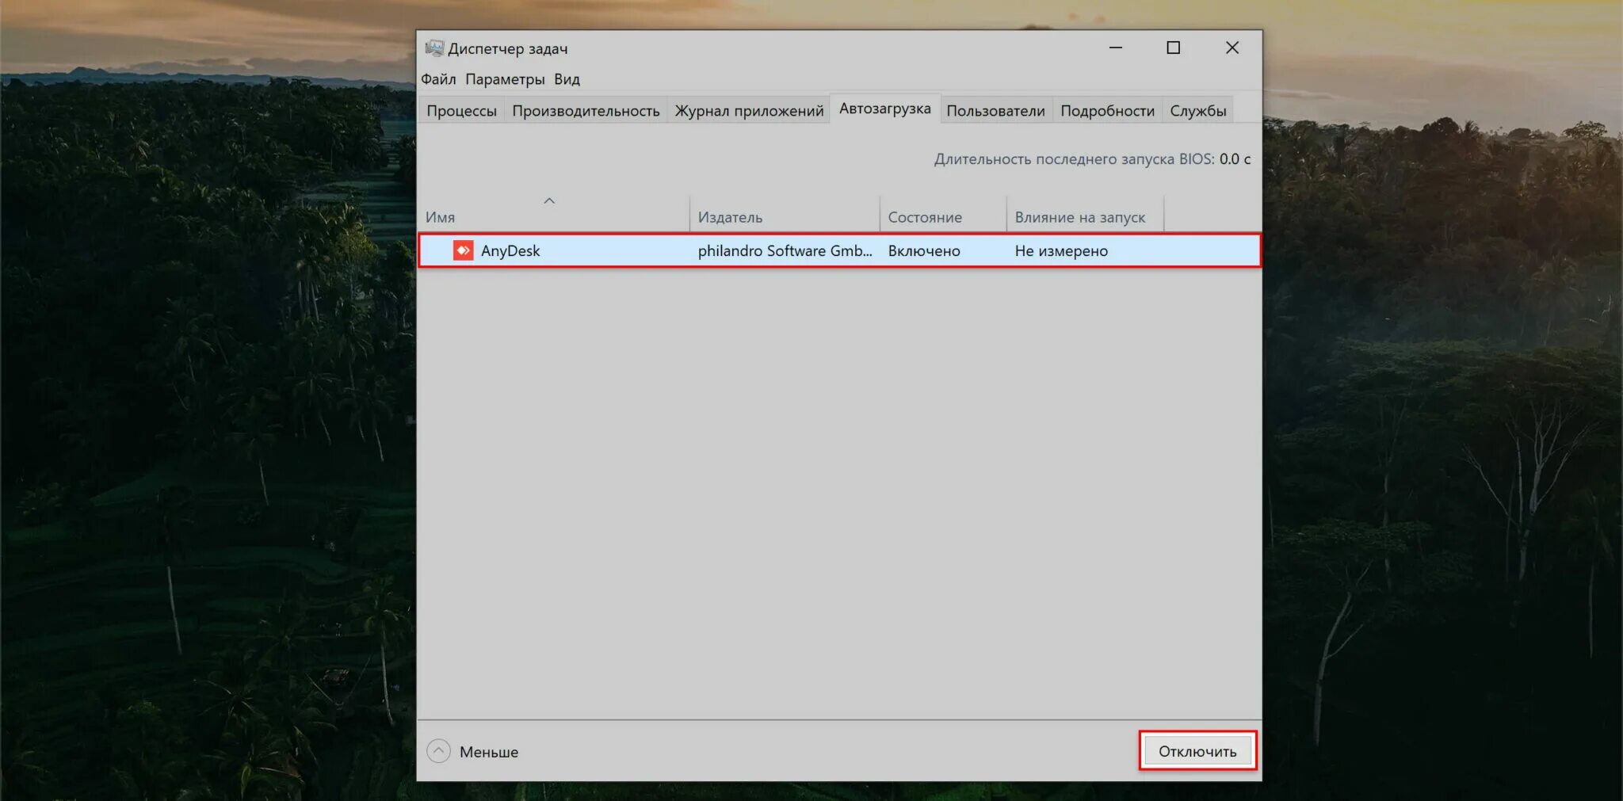Switch to the Пользователи tab
The height and width of the screenshot is (801, 1623).
point(995,111)
